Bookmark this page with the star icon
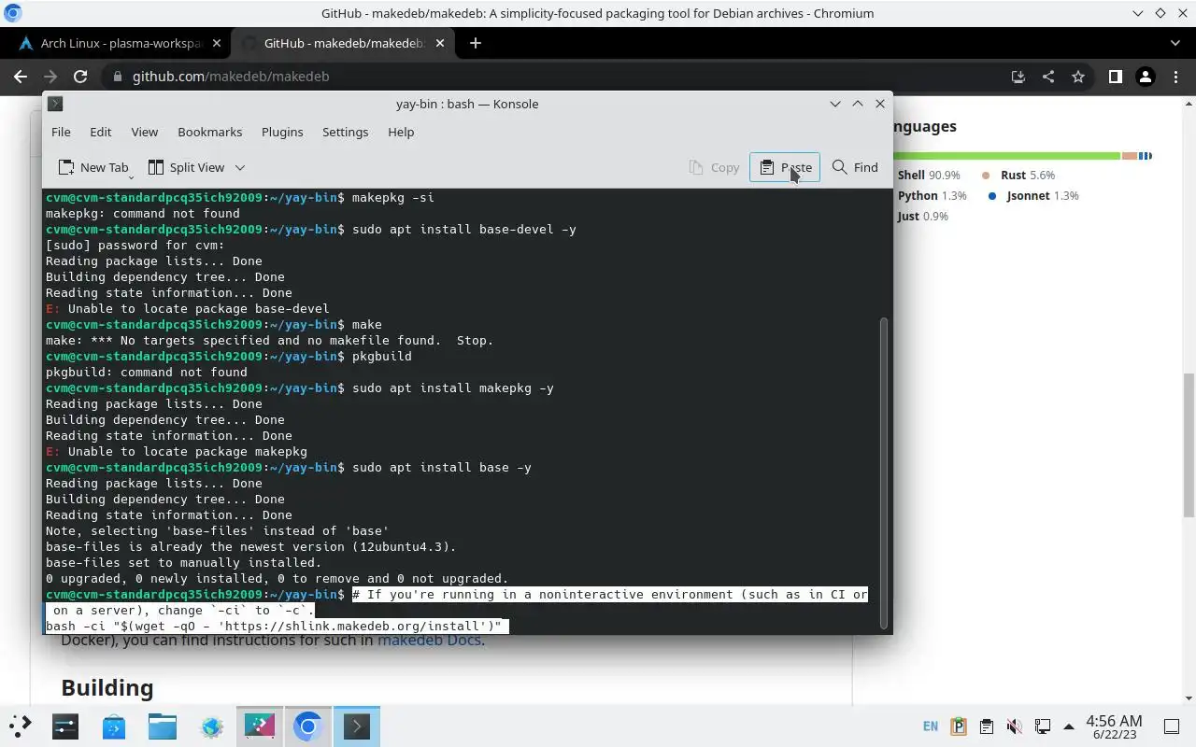1196x747 pixels. pyautogui.click(x=1078, y=77)
